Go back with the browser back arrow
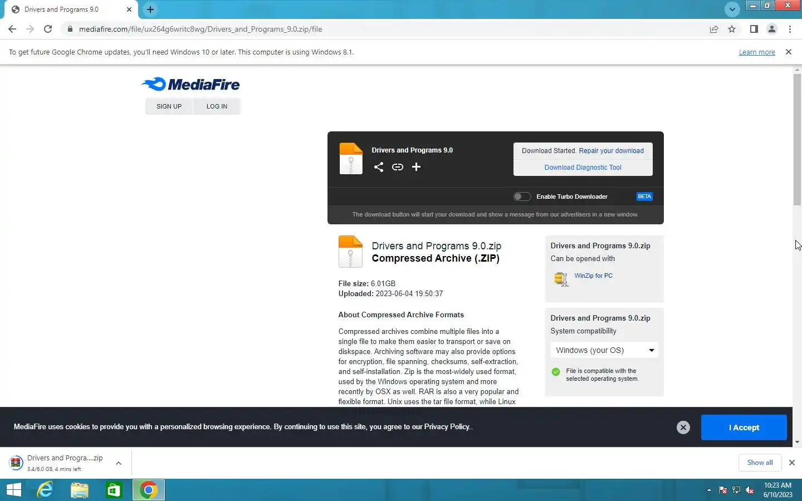 [12, 29]
